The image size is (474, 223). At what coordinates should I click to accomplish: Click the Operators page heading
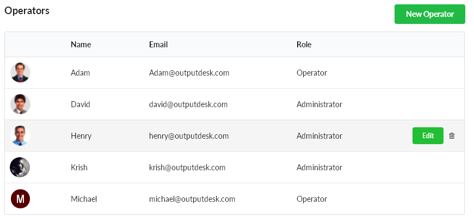[27, 10]
